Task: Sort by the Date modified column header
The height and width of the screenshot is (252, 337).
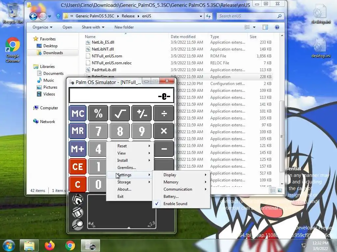Action: [183, 37]
